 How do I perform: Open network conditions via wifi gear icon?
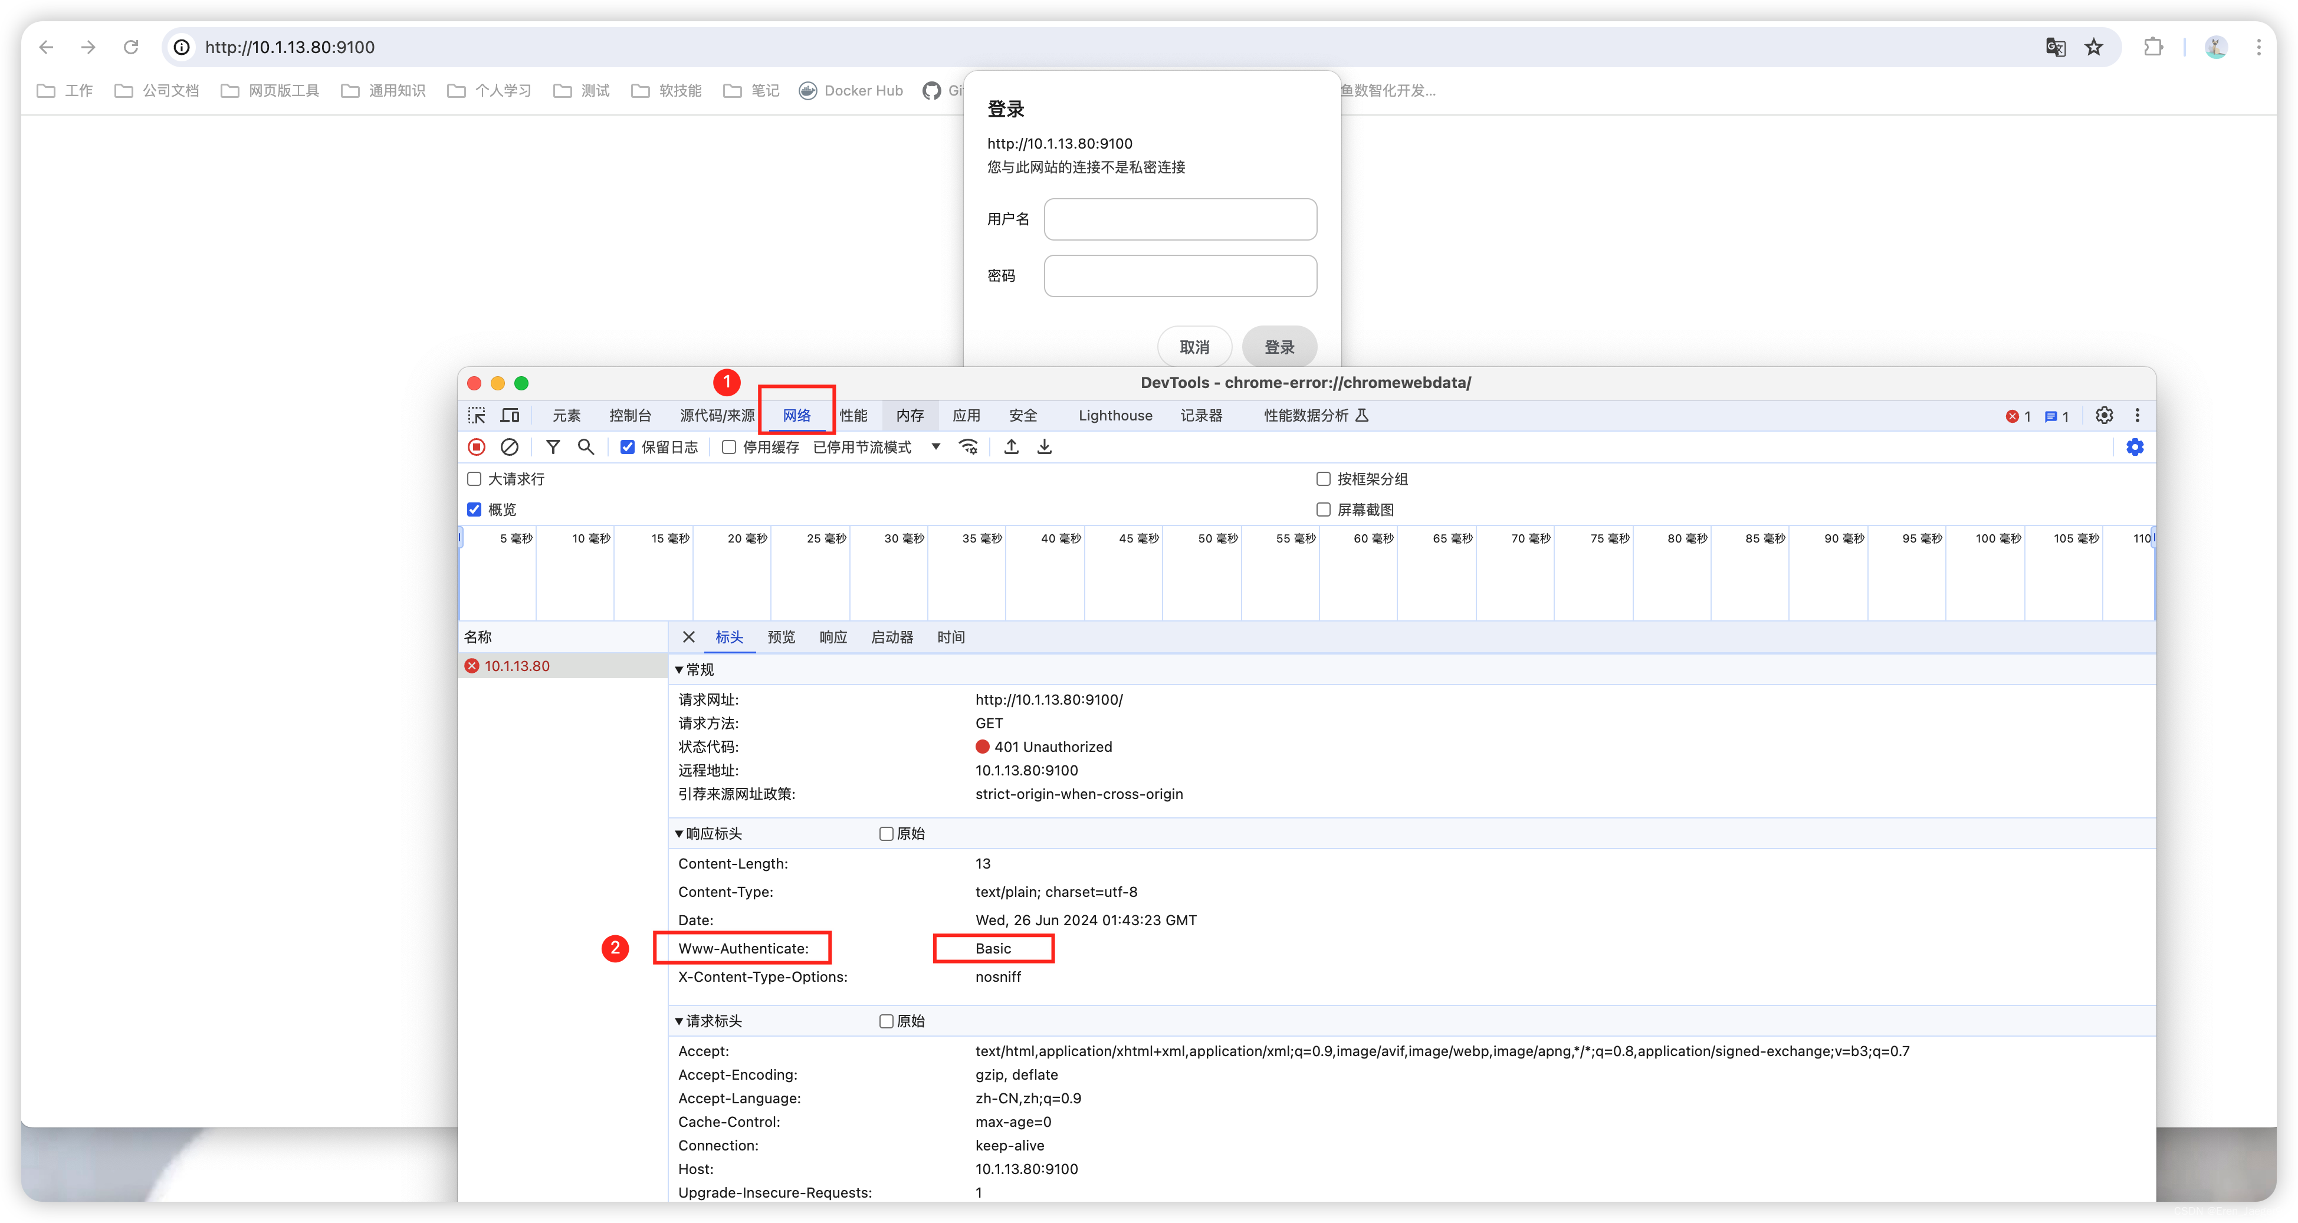click(968, 447)
